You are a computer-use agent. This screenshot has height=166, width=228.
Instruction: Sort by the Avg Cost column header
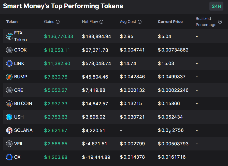(128, 22)
